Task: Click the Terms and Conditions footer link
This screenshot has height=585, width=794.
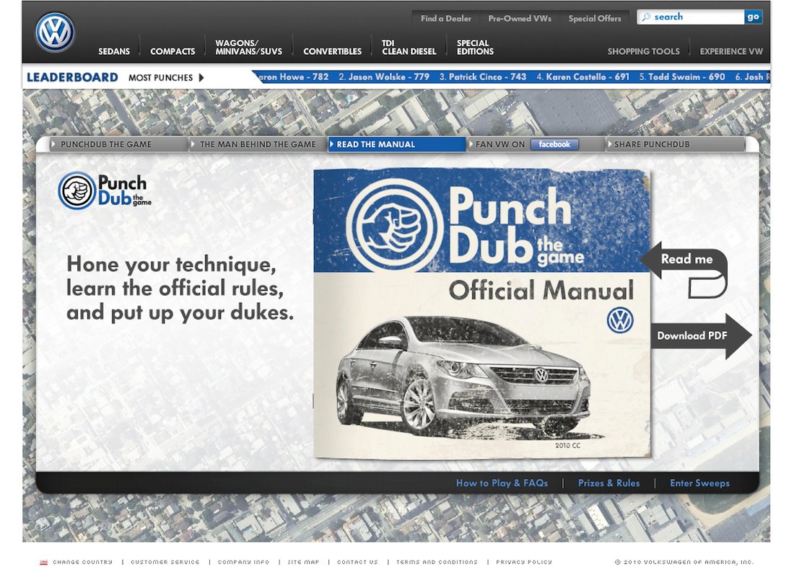Action: tap(437, 562)
